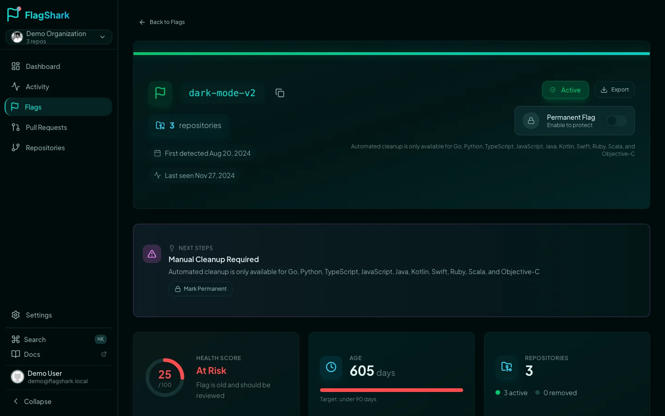
Task: Click the purple warning triangle icon
Action: (152, 254)
